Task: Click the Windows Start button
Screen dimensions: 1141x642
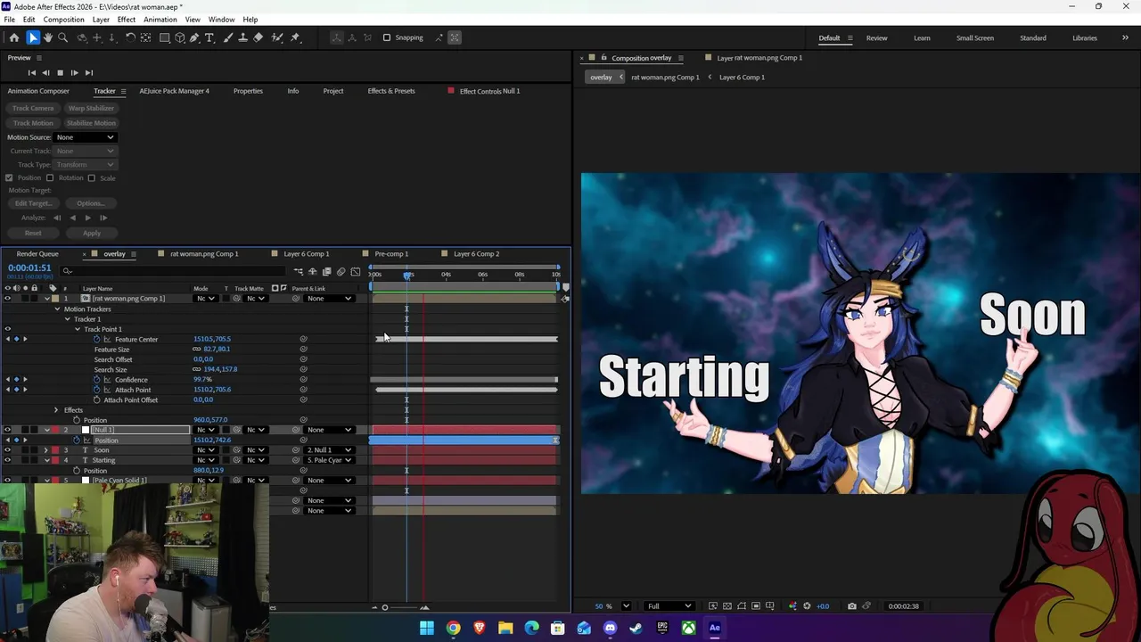Action: [427, 628]
